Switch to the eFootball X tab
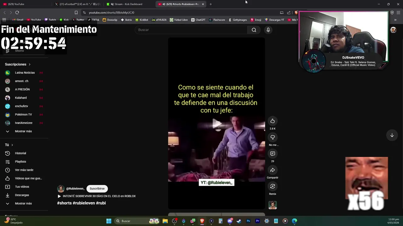The height and width of the screenshot is (226, 403). coord(78,4)
